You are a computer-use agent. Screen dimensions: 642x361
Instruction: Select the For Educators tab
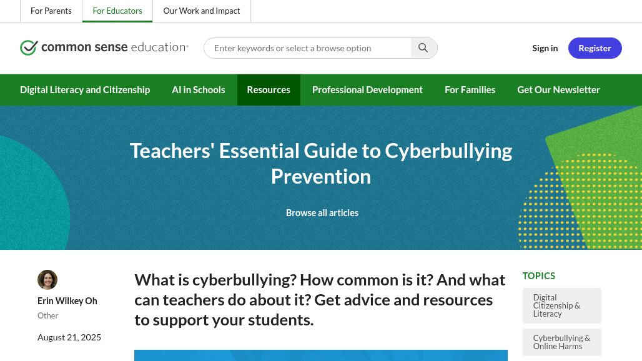coord(117,11)
